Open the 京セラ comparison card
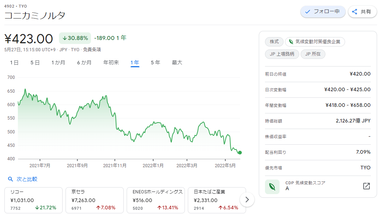Screen dimensions: 384x217 click(95, 200)
